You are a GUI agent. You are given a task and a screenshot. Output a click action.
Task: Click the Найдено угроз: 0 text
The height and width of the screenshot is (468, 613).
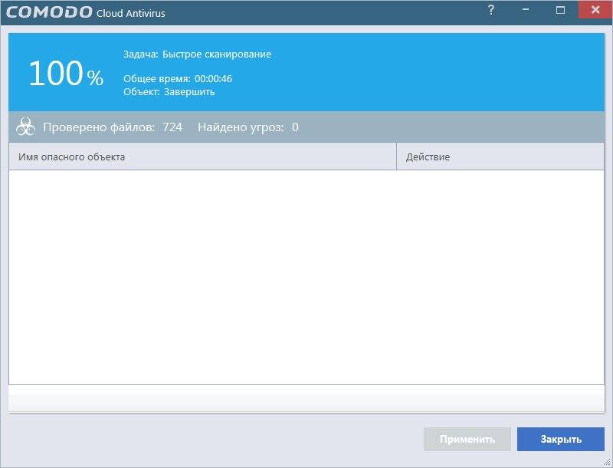click(248, 127)
